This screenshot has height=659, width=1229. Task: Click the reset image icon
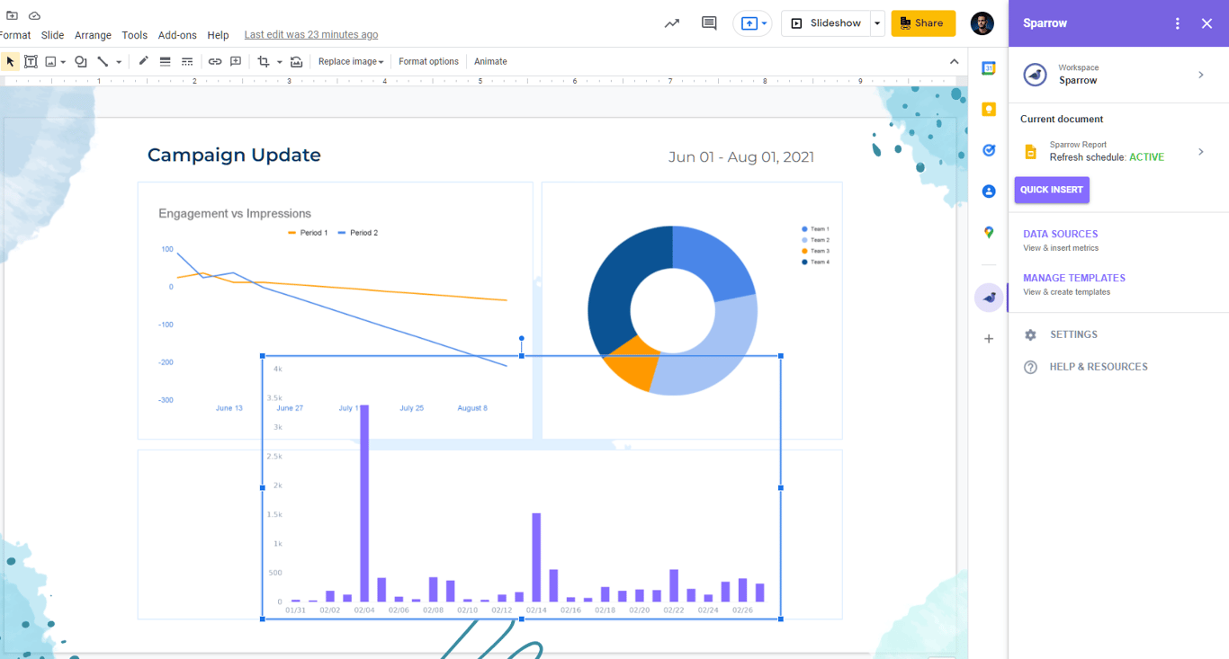296,61
